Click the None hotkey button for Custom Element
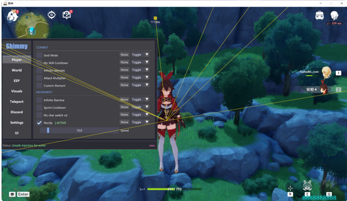Screen dimensions: 347x201 (x=124, y=85)
